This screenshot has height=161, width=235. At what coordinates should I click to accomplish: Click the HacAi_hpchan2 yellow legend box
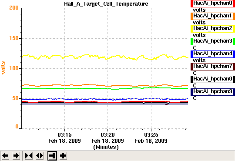tap(213, 29)
